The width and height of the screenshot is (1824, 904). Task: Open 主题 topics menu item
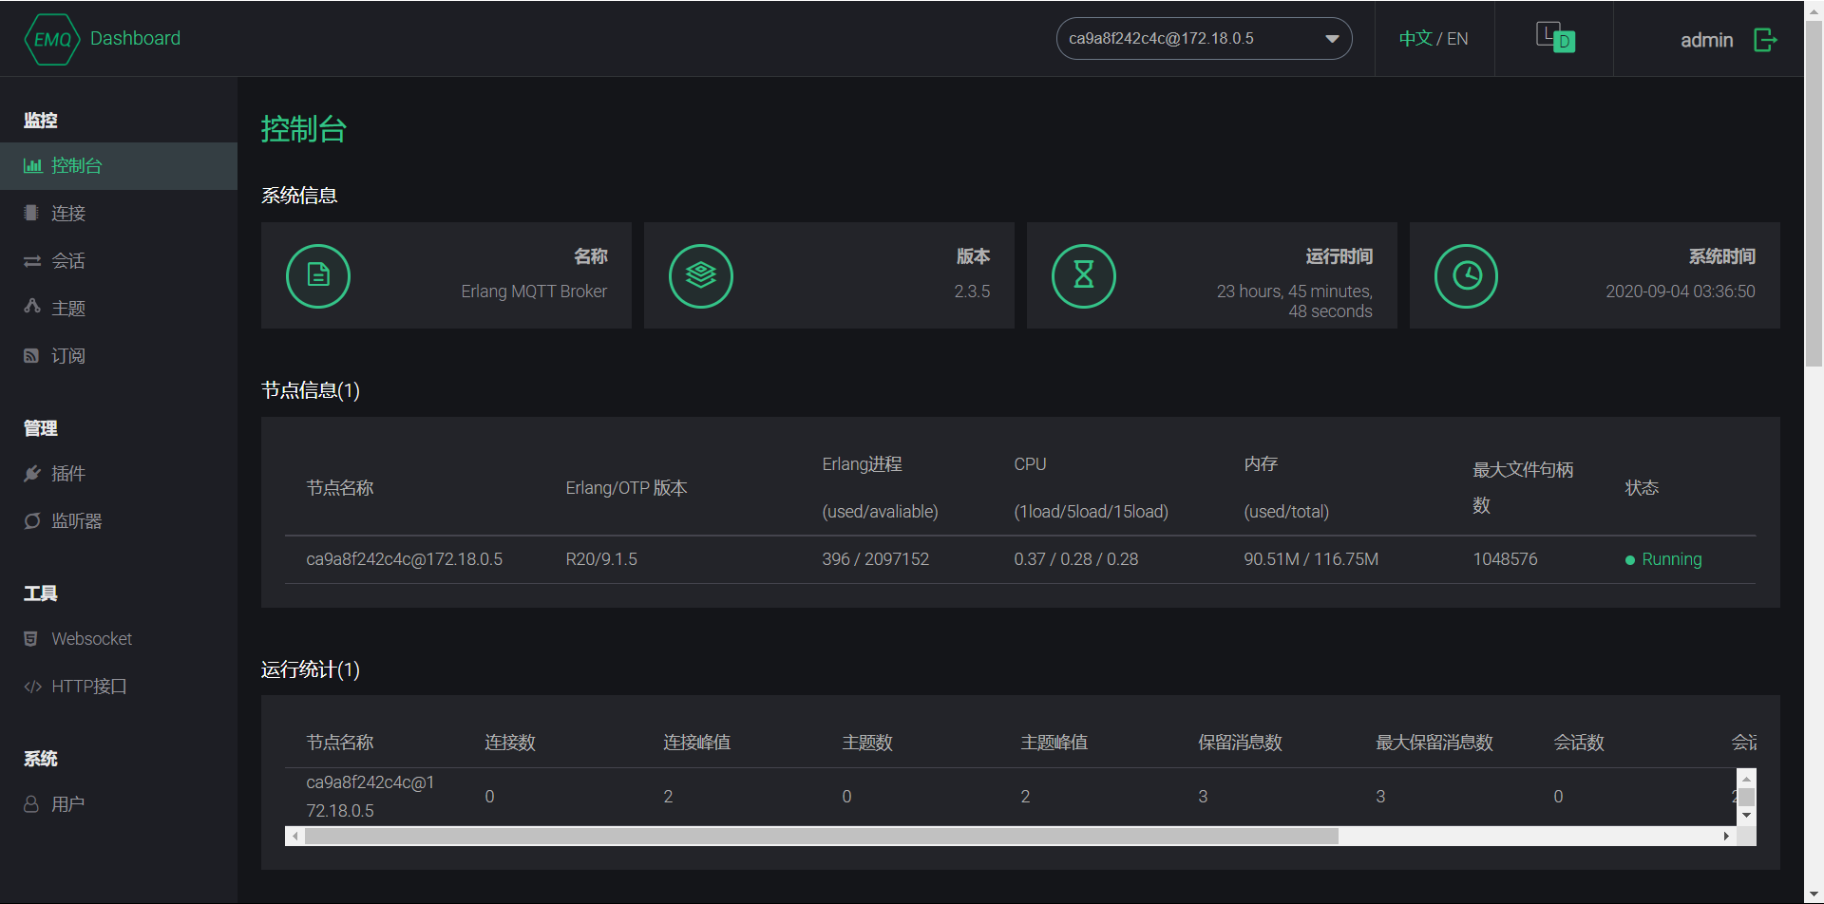pyautogui.click(x=119, y=309)
